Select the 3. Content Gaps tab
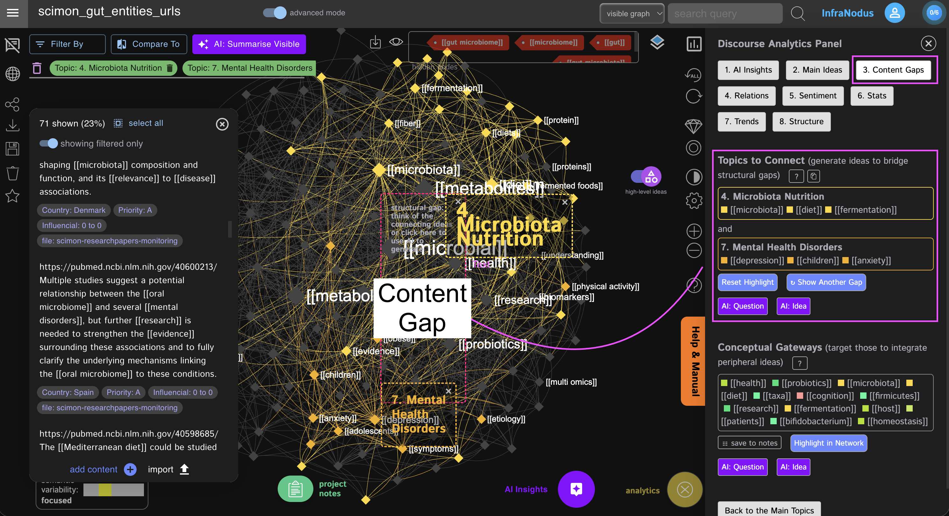The image size is (949, 516). tap(893, 70)
